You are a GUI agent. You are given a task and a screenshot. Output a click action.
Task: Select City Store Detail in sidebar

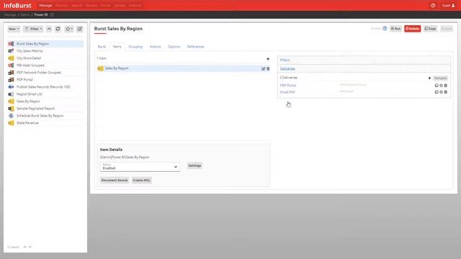(29, 58)
